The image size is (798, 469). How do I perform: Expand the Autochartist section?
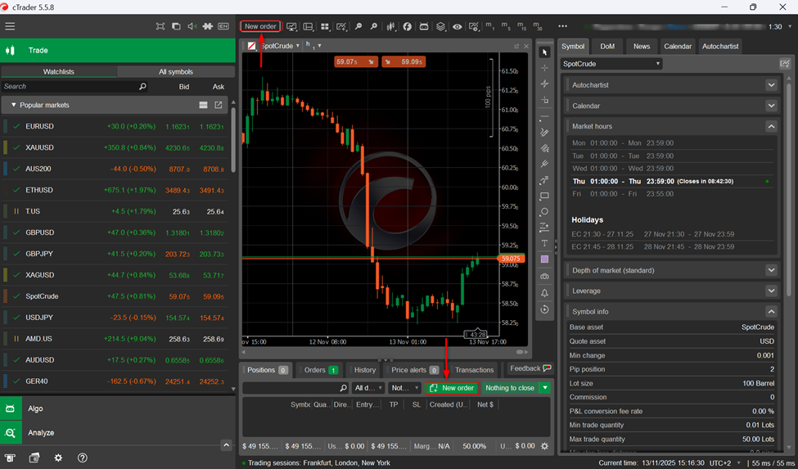click(771, 85)
